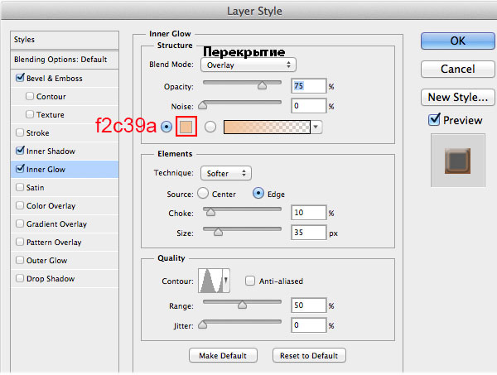Select the Styles list header
497x375 pixels.
(x=65, y=40)
